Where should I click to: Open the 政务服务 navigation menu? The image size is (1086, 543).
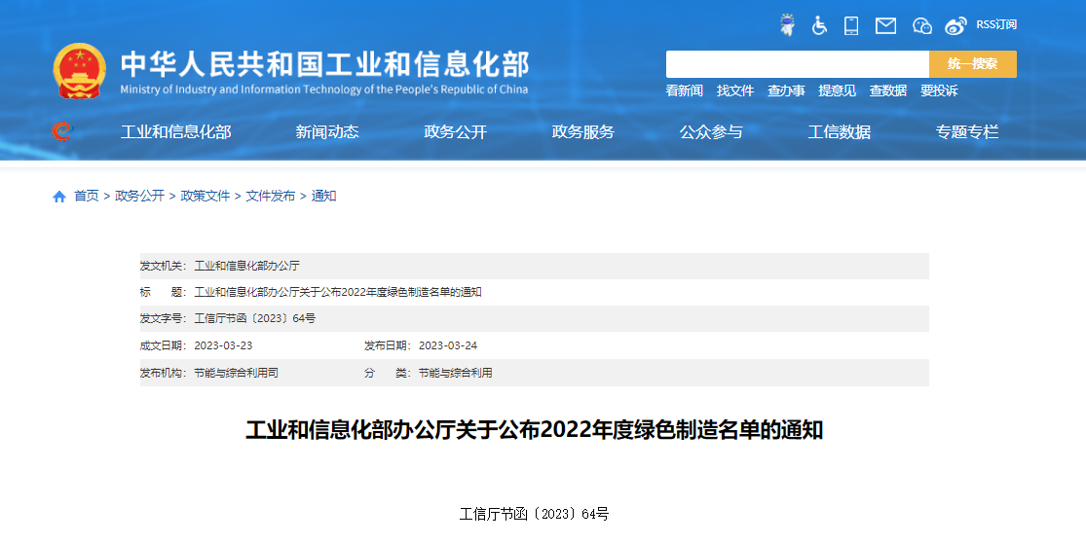(x=583, y=132)
